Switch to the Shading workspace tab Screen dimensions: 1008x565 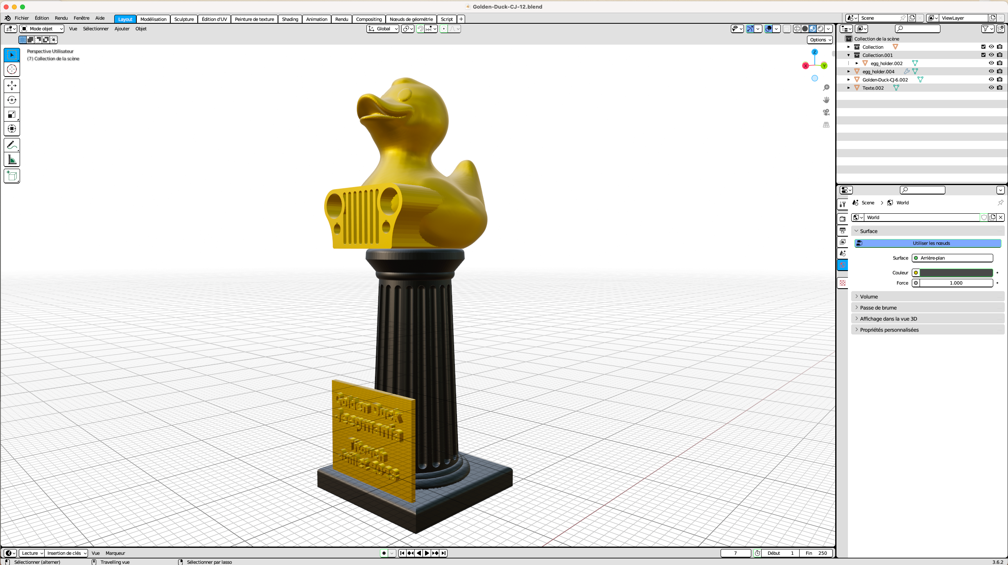point(290,19)
